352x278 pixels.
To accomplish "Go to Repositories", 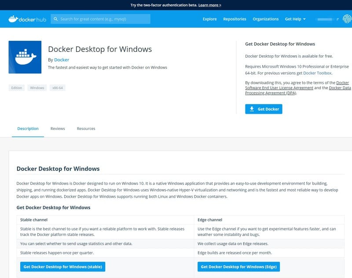I will tap(235, 19).
